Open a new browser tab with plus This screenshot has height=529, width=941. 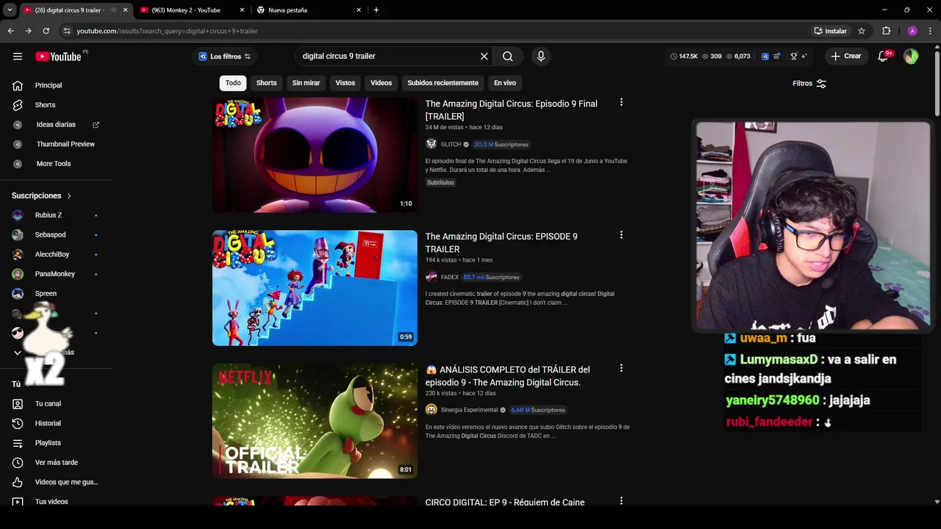(376, 10)
